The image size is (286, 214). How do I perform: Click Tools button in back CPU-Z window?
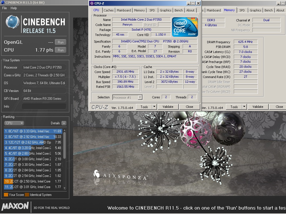pos(234,107)
